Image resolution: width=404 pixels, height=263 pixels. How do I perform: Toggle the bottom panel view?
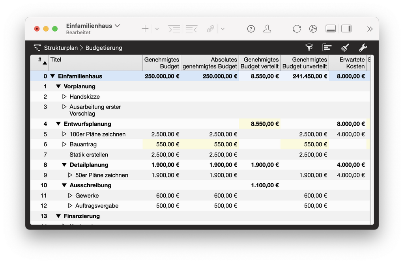point(331,29)
